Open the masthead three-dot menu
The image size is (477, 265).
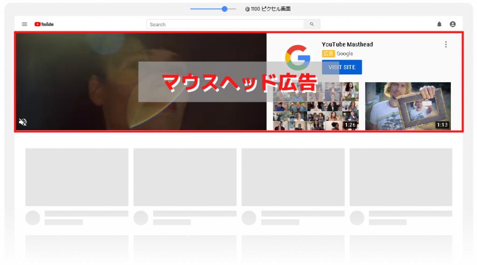[x=446, y=45]
